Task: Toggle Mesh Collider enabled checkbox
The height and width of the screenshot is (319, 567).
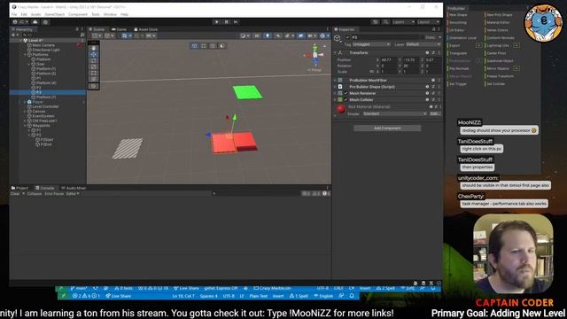Action: (346, 100)
